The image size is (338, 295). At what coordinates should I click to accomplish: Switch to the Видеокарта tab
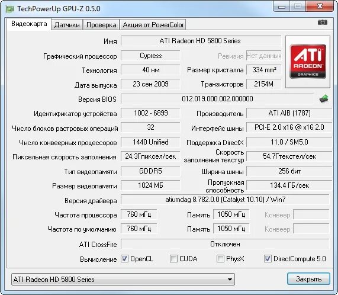29,24
